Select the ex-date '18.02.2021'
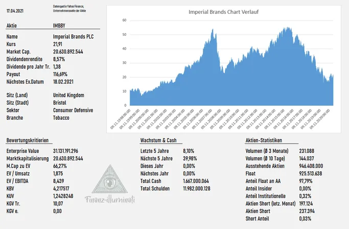This screenshot has width=349, height=229. point(63,82)
